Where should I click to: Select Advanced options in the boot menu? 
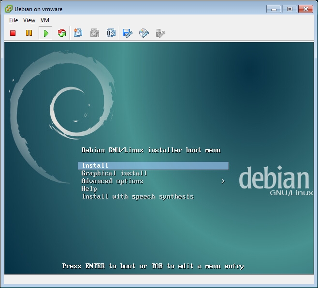[112, 181]
